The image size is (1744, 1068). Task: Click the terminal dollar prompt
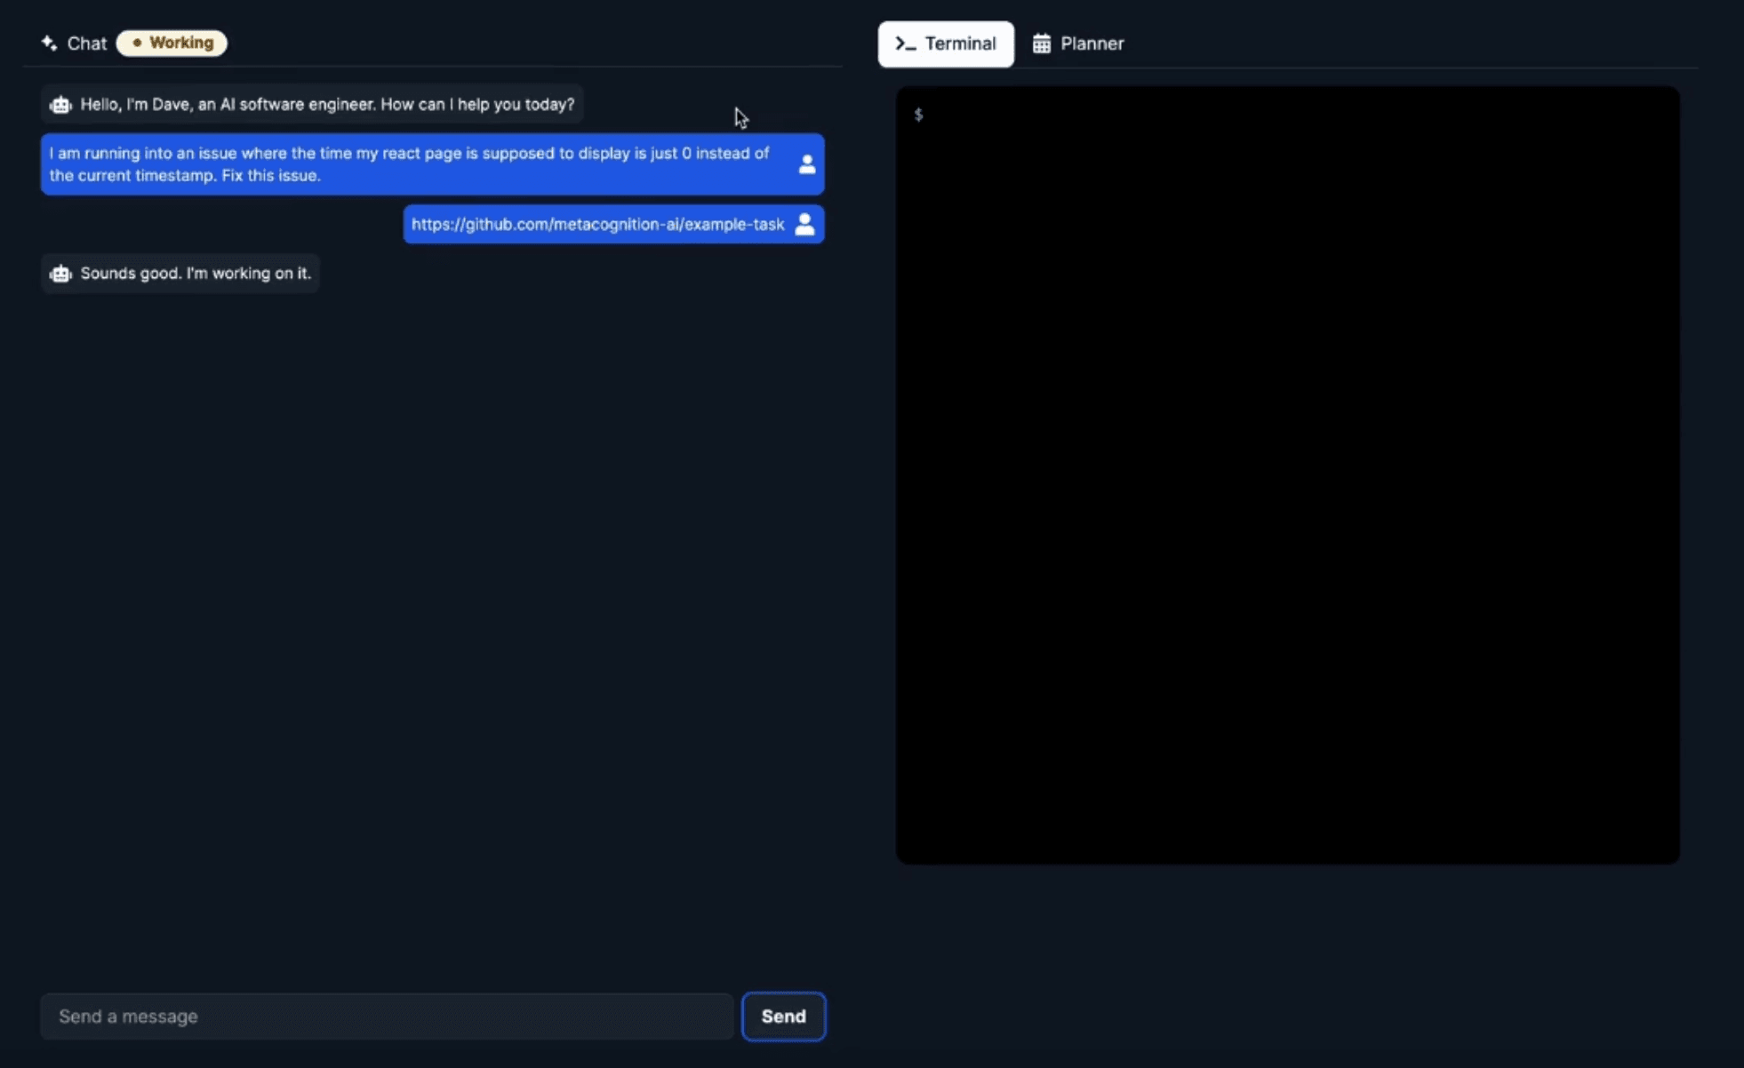click(918, 115)
